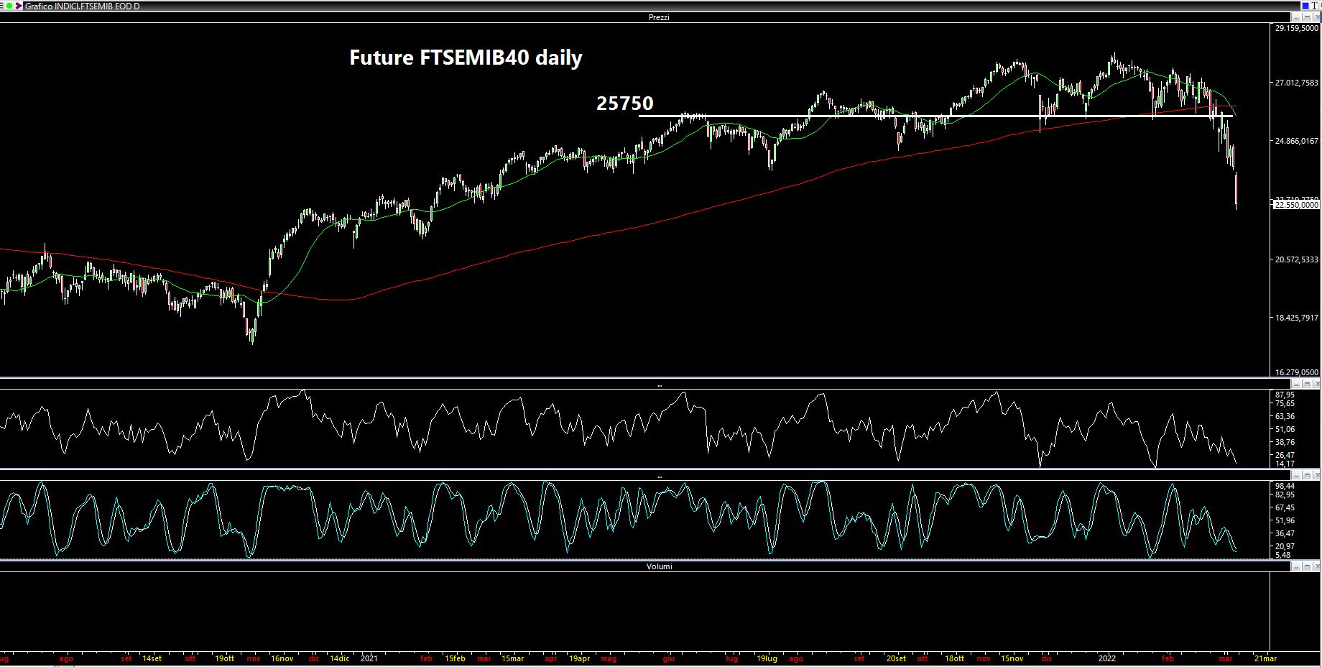The image size is (1322, 667).
Task: Click the 19apr date on the time axis
Action: pos(579,658)
